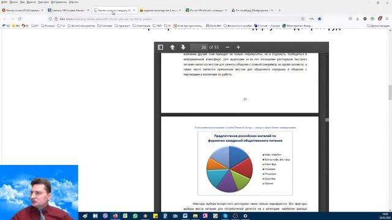Open the Счетчики bookmarks folder
The width and height of the screenshot is (392, 220).
pos(105,26)
